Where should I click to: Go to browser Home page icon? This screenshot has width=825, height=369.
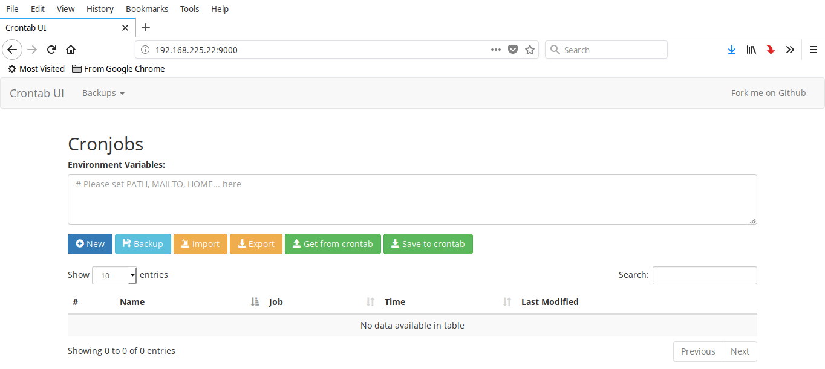71,50
